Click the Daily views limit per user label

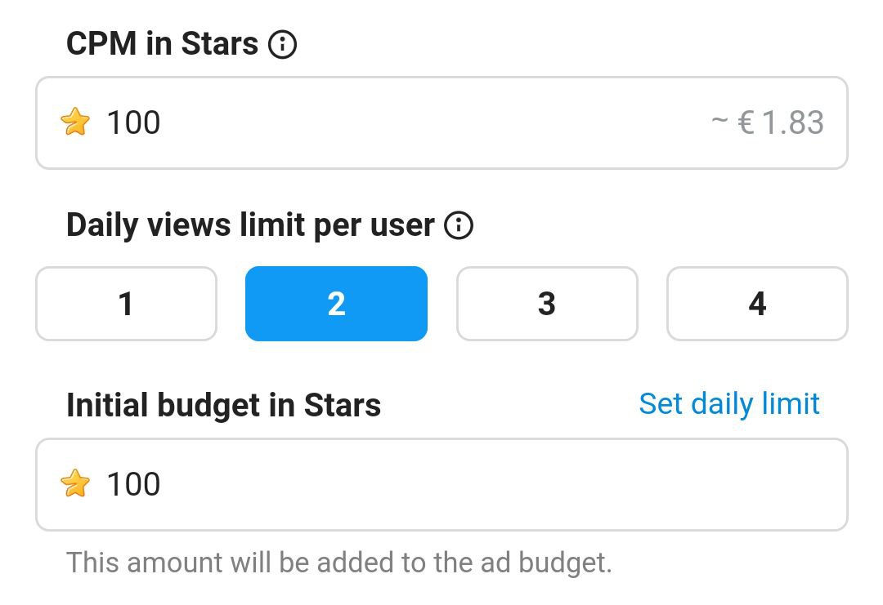(x=249, y=225)
